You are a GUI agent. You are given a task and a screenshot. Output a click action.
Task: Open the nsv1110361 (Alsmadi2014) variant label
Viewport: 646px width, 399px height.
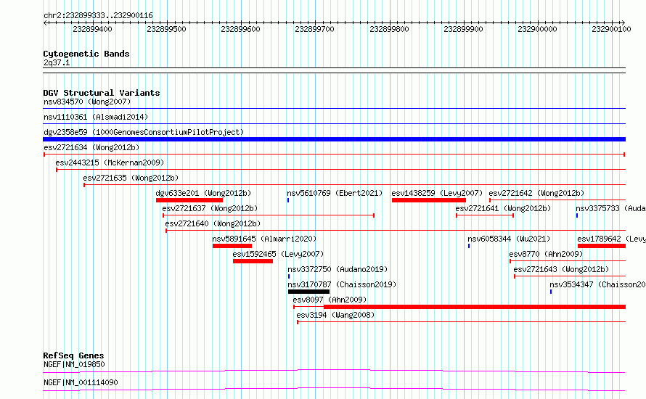click(x=96, y=117)
